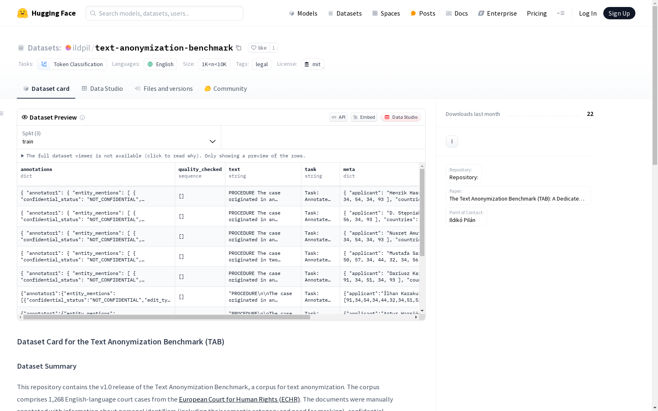Click the Sign Up button
Viewport: 658px width, 411px height.
(619, 13)
